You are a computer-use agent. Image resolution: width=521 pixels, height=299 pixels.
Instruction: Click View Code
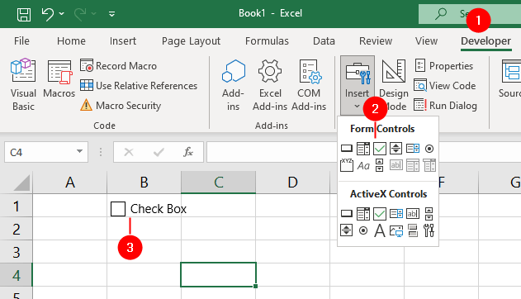point(444,86)
